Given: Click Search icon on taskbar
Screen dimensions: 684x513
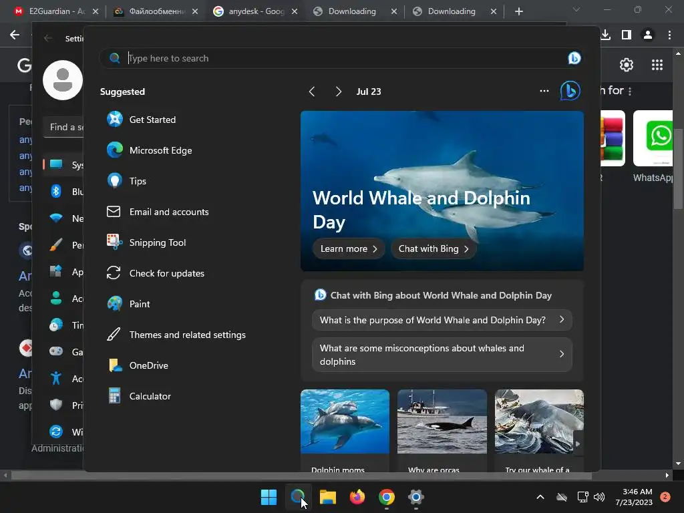Looking at the screenshot, I should (298, 497).
